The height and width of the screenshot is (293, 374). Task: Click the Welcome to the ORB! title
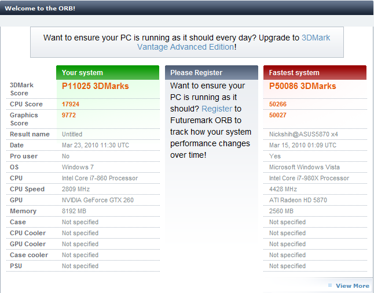pos(40,8)
